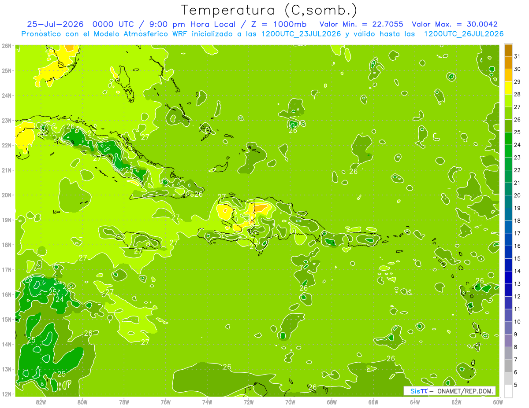Click the "76W" longitude axis label
The height and width of the screenshot is (408, 529).
(165, 402)
